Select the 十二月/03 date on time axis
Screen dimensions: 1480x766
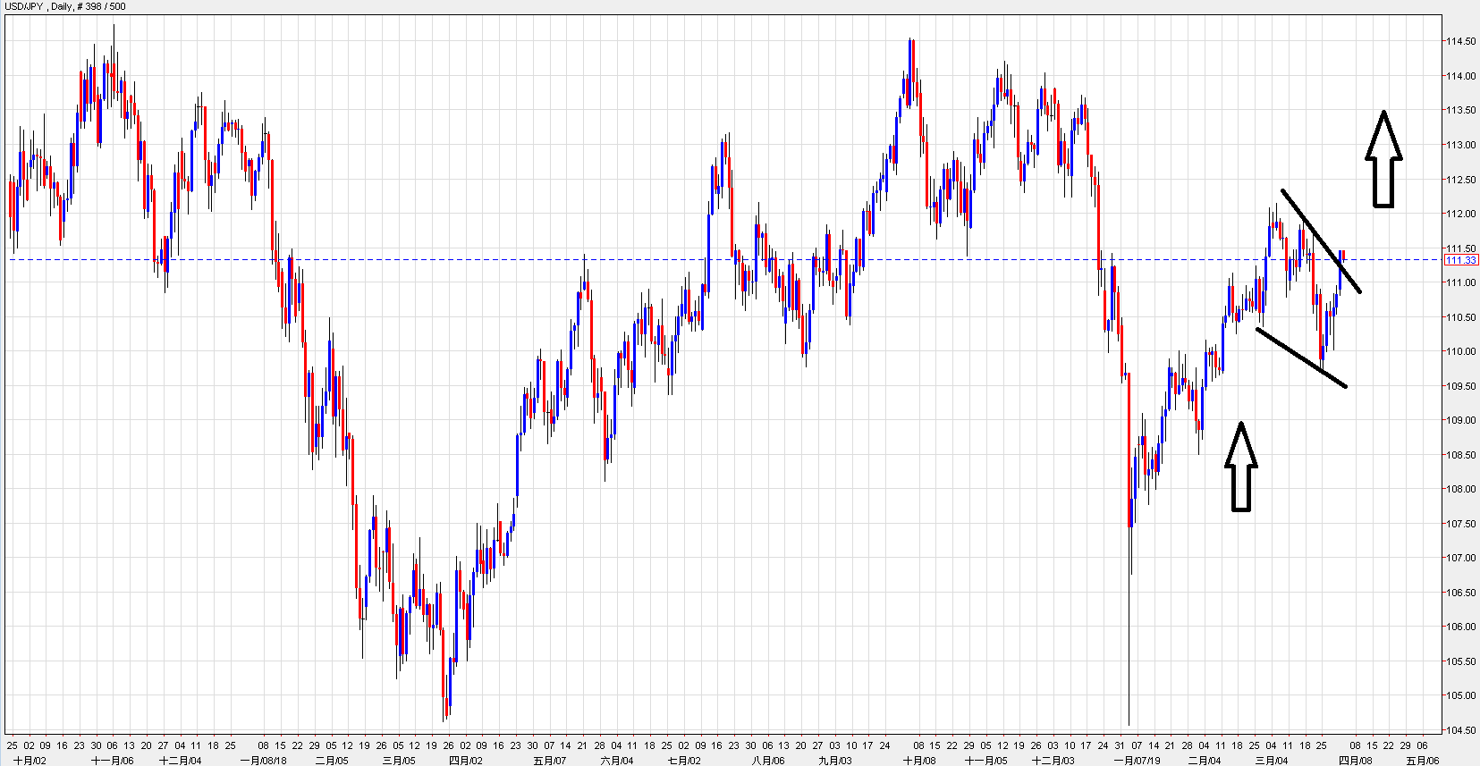pyautogui.click(x=1053, y=761)
